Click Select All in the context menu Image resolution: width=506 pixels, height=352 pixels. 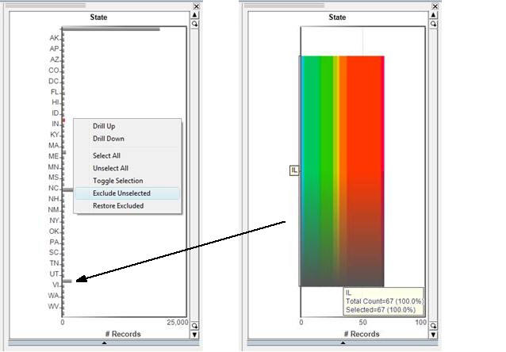106,155
